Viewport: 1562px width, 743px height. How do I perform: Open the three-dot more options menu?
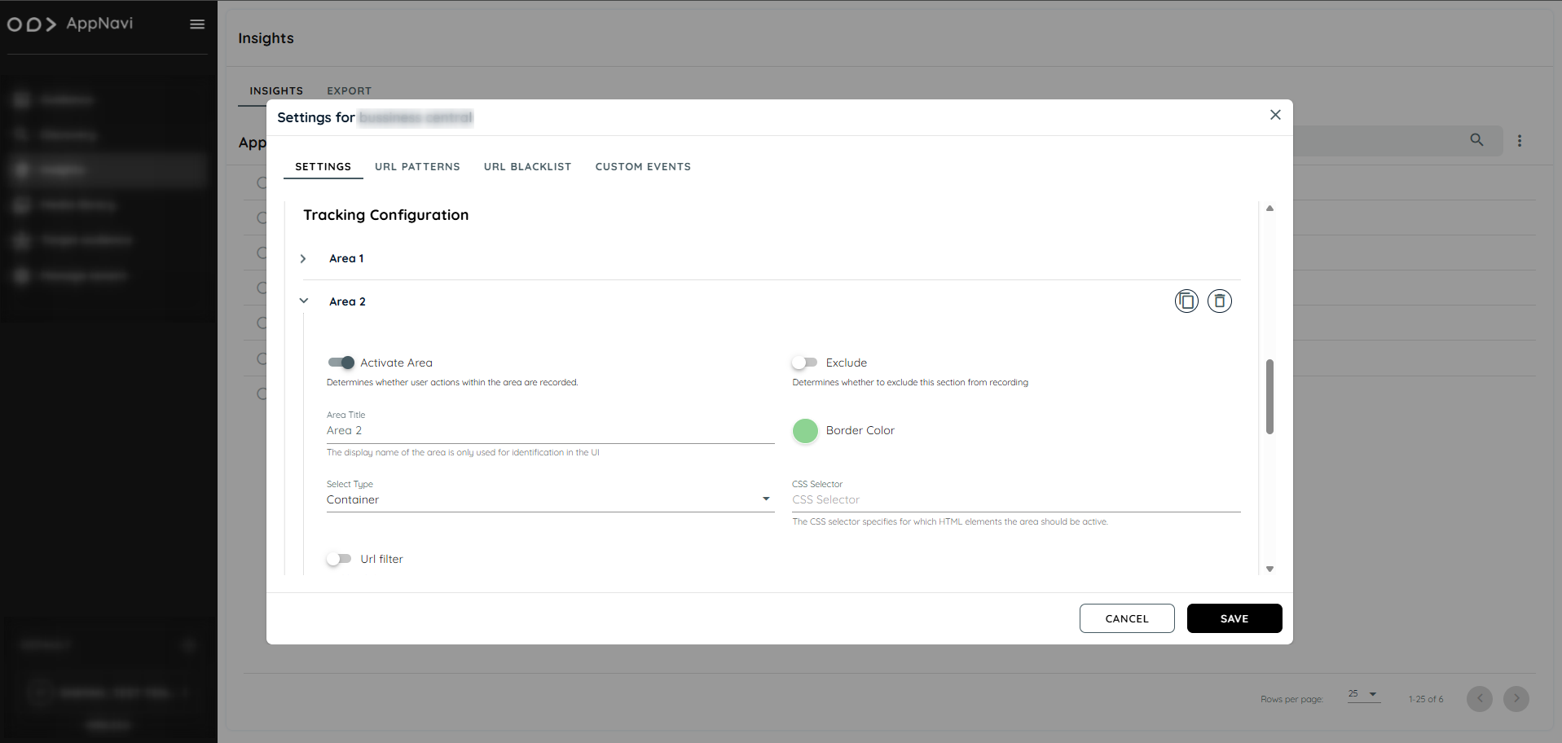[x=1519, y=141]
